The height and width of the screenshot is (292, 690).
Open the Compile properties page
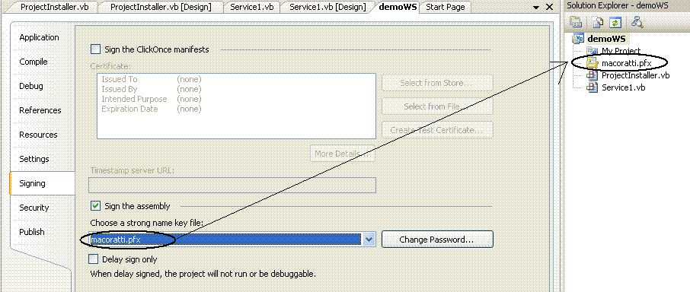tap(34, 62)
